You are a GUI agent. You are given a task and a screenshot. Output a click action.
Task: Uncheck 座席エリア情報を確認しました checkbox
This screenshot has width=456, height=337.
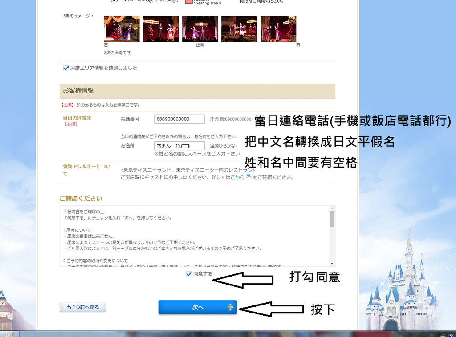click(x=66, y=68)
